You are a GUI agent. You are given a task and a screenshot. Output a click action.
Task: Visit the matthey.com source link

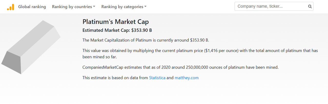click(x=187, y=78)
